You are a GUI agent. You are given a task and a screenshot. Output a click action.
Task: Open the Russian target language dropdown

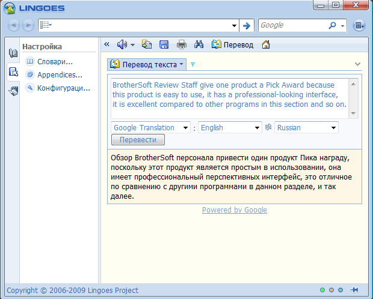(306, 128)
